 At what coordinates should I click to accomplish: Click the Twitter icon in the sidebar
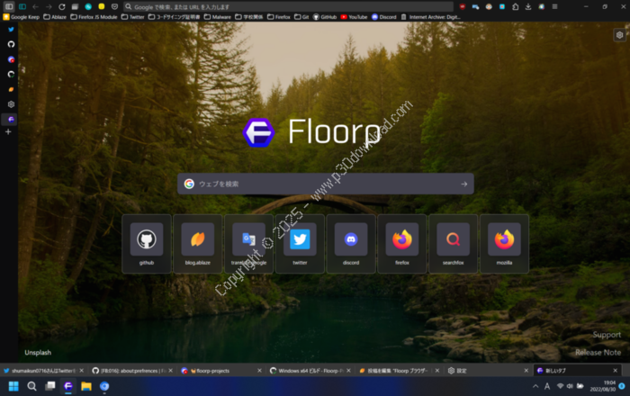11,29
